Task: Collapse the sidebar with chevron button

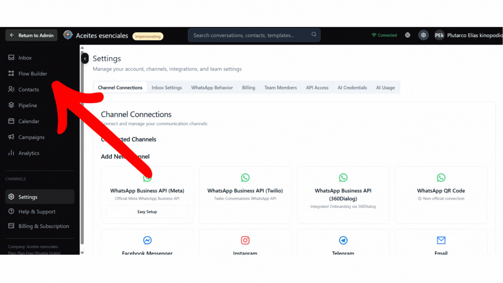Action: (85, 59)
